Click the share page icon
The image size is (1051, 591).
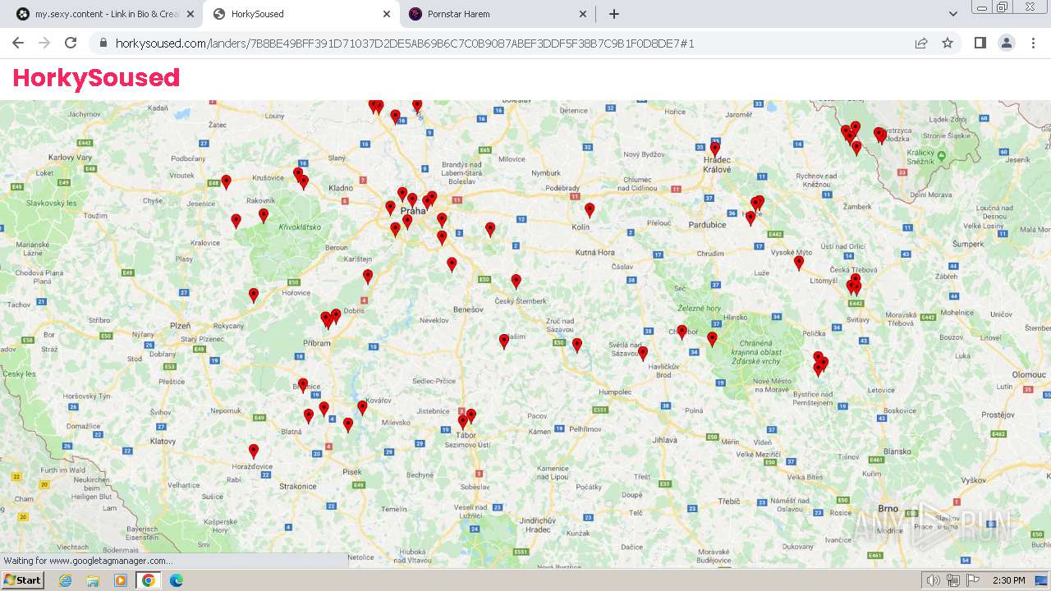pos(921,43)
